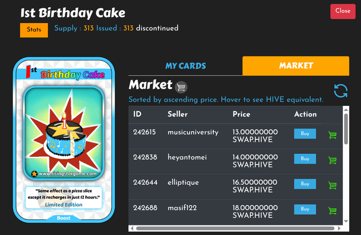Buy card 242644 from elliptique

[x=305, y=184]
